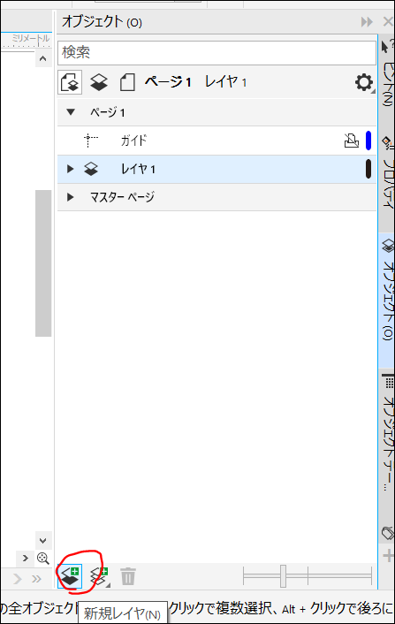Click the 検索 search field
395x624 pixels.
click(x=216, y=52)
